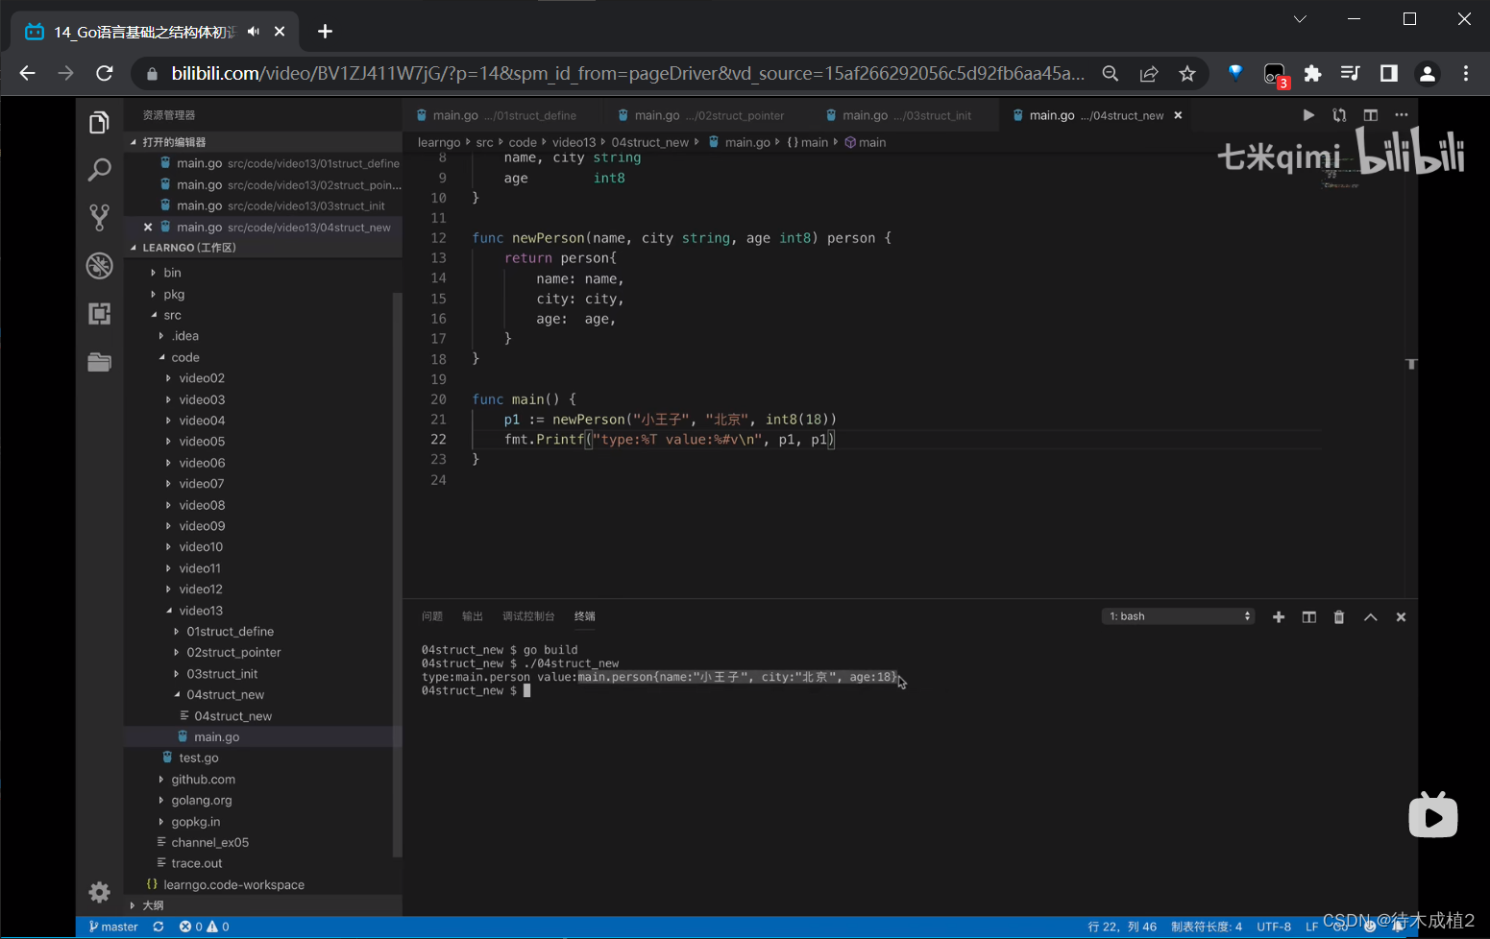Reload the browser page
The image size is (1490, 939).
click(x=105, y=73)
